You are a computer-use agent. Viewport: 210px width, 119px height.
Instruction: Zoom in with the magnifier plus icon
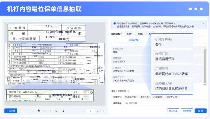39,111
